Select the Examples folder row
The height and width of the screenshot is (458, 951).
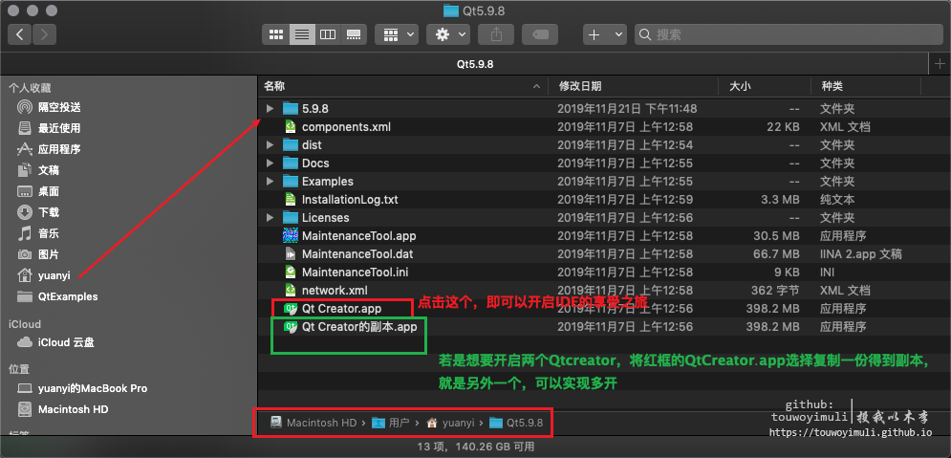(x=604, y=182)
